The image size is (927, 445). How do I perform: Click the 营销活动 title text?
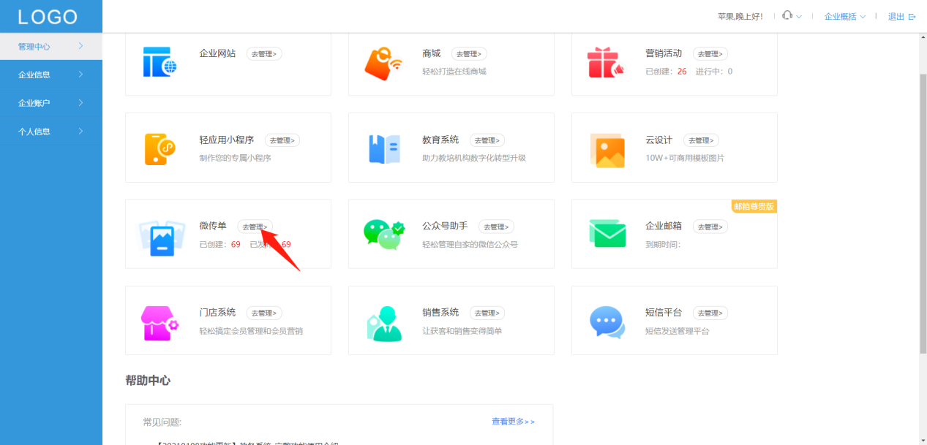(x=664, y=53)
